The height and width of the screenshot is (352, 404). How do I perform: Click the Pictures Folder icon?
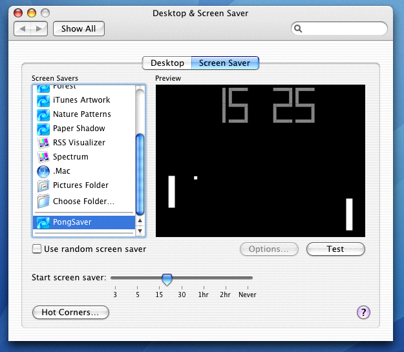point(43,186)
